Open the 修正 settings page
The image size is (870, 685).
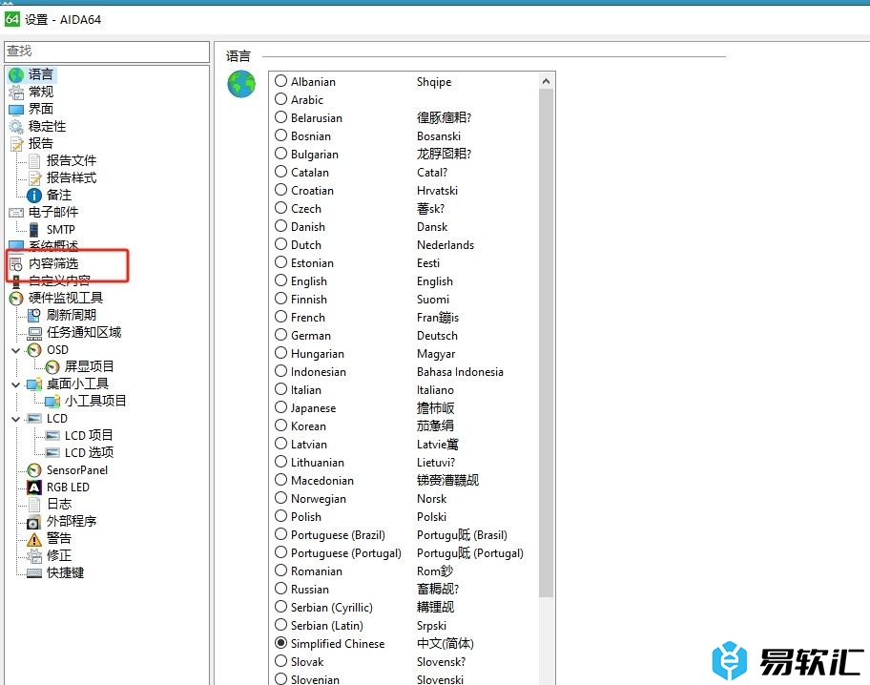tap(59, 555)
